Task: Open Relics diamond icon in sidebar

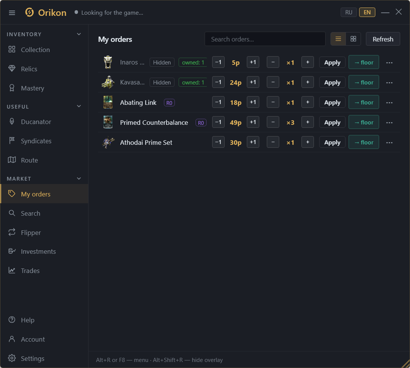Action: point(12,69)
